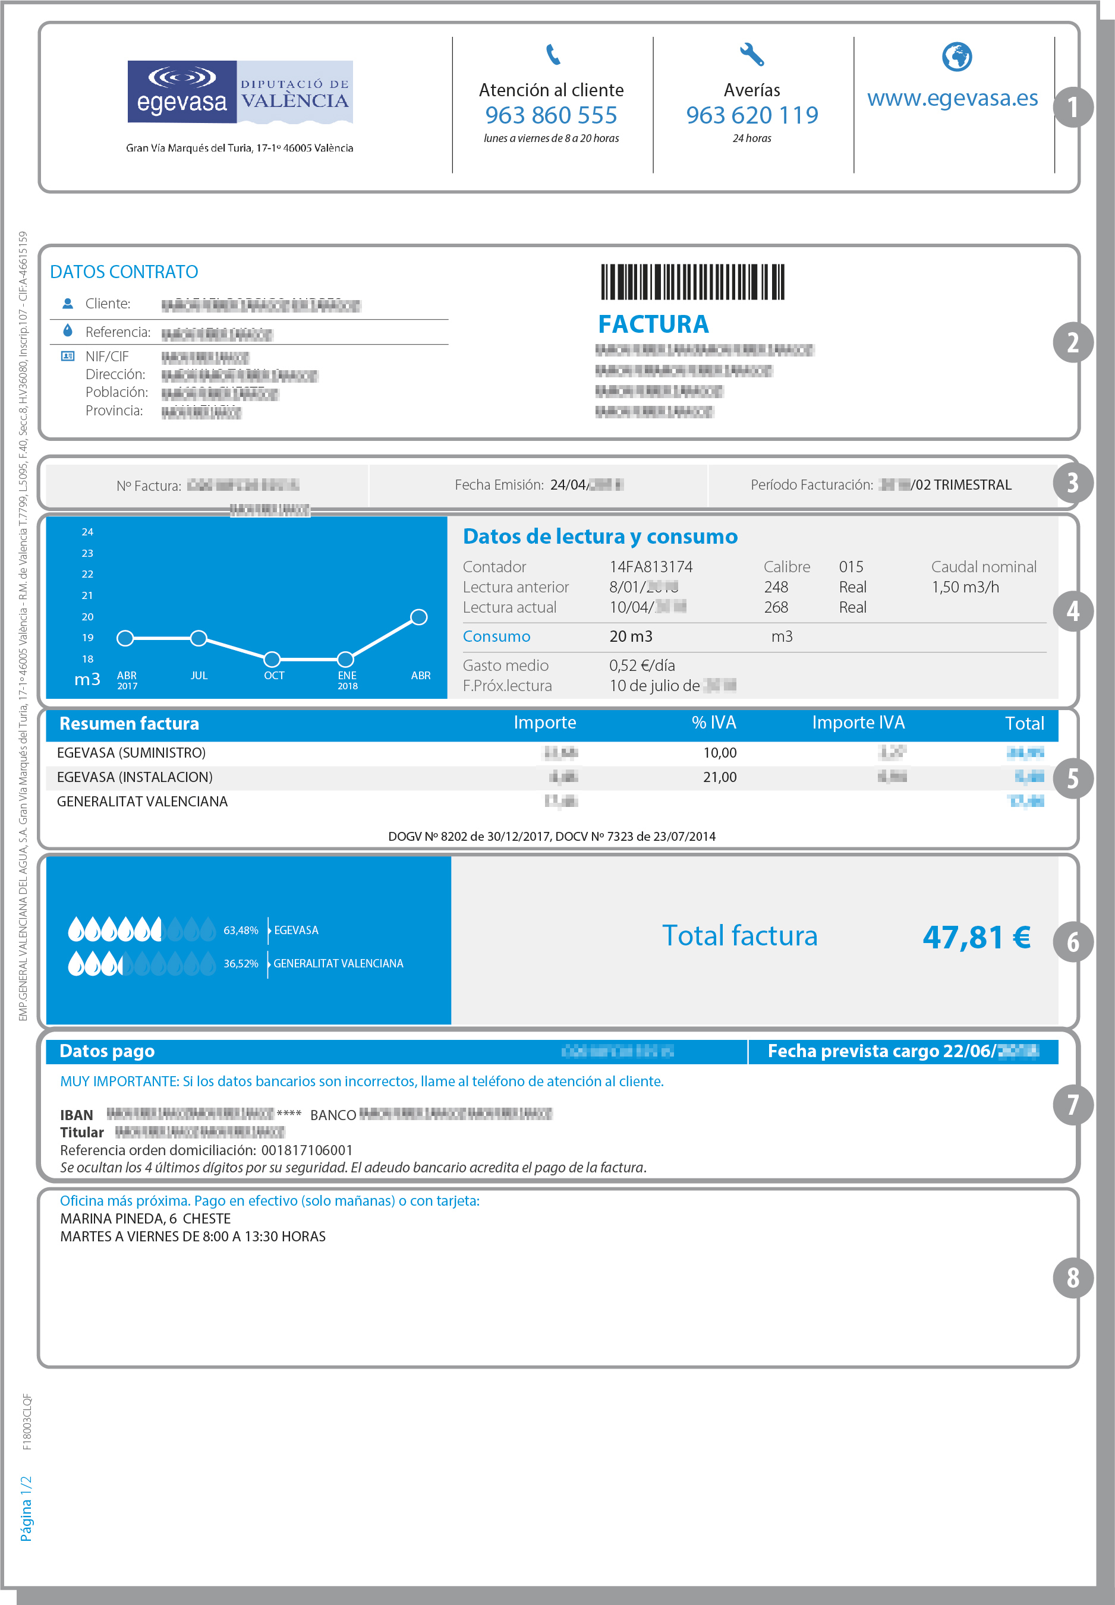Click the DATOS CONTRATO heading
Screen dimensions: 1115x1605
124,272
